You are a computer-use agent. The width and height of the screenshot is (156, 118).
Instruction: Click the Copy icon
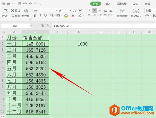13,16
